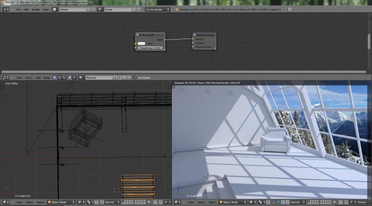Click the Roughness value slider
The height and width of the screenshot is (206, 372).
[x=150, y=48]
